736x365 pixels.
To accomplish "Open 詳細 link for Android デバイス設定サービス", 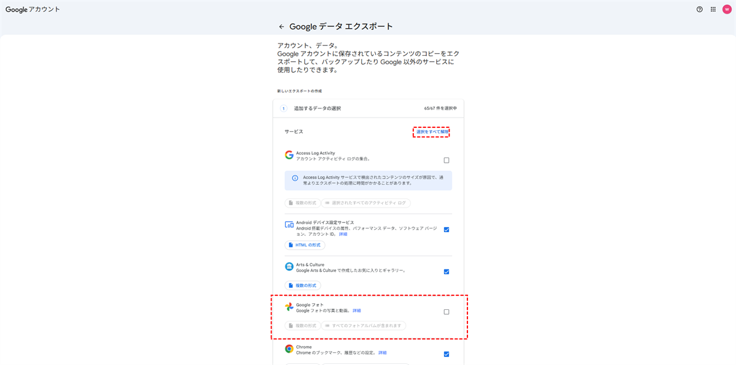I will click(343, 234).
